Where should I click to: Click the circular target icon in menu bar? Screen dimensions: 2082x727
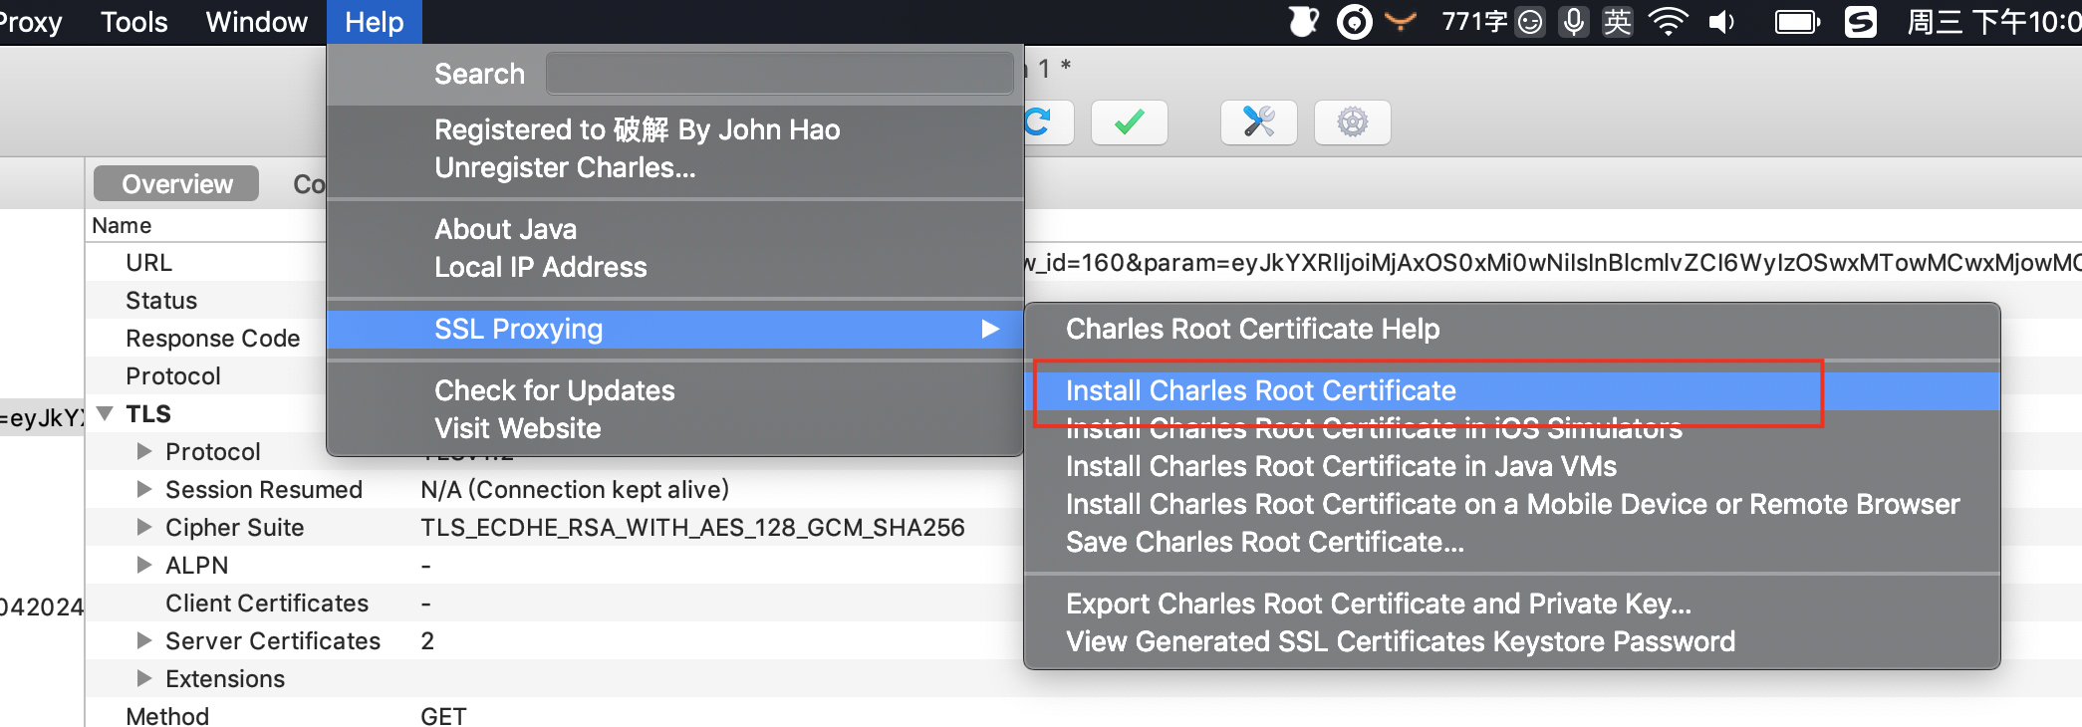pyautogui.click(x=1354, y=22)
